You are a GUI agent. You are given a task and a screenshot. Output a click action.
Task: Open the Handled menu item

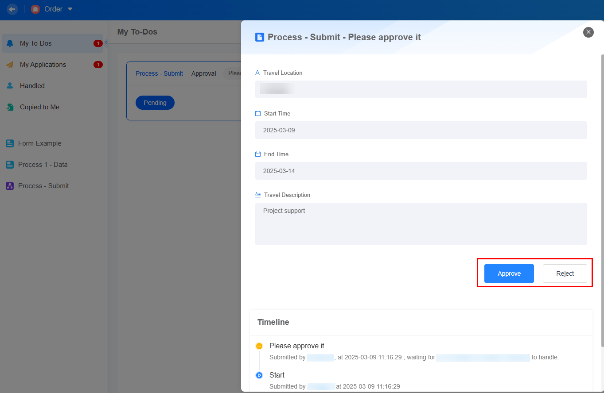click(x=52, y=86)
